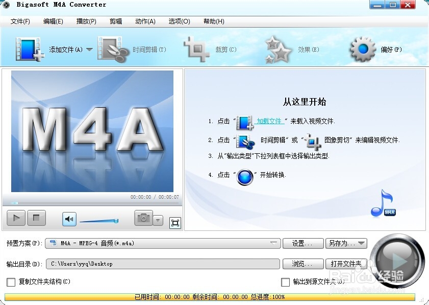This screenshot has width=429, height=305.
Task: Toggle fullscreen preview icon
Action: pyautogui.click(x=175, y=223)
